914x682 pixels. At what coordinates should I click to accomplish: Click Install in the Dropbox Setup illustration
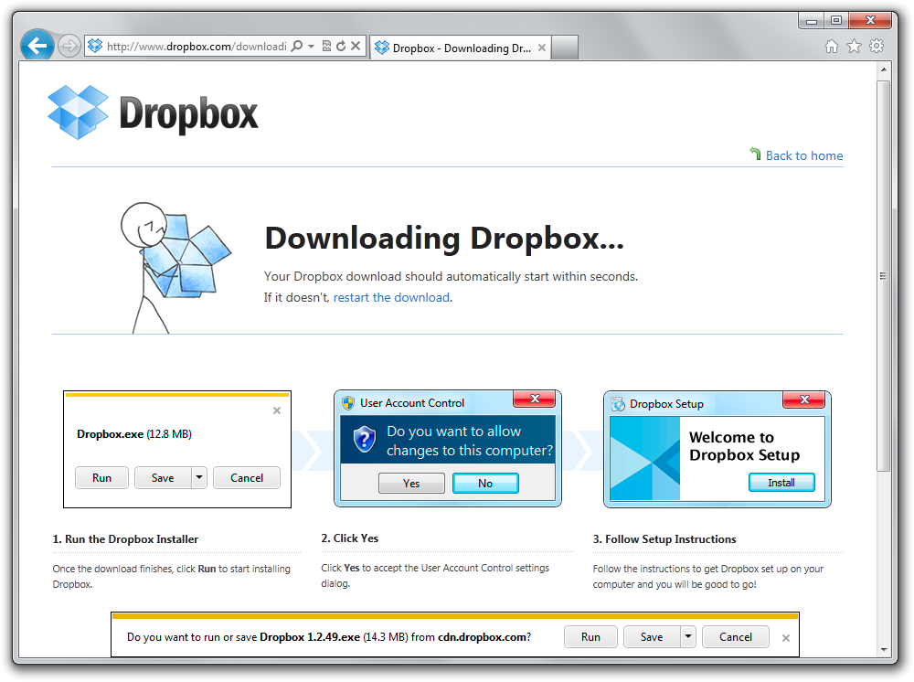(781, 482)
